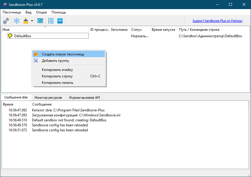
Task: Expand the dropdown arrow beside the broom
Action: (32, 21)
